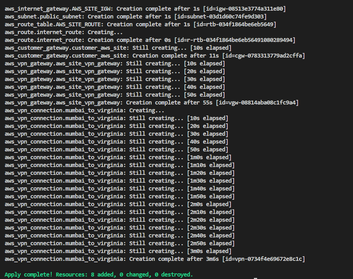Screen dimensions: 353x279
Task: Click mumbai_to_virginia line showing 10s elapsed
Action: tap(116, 119)
